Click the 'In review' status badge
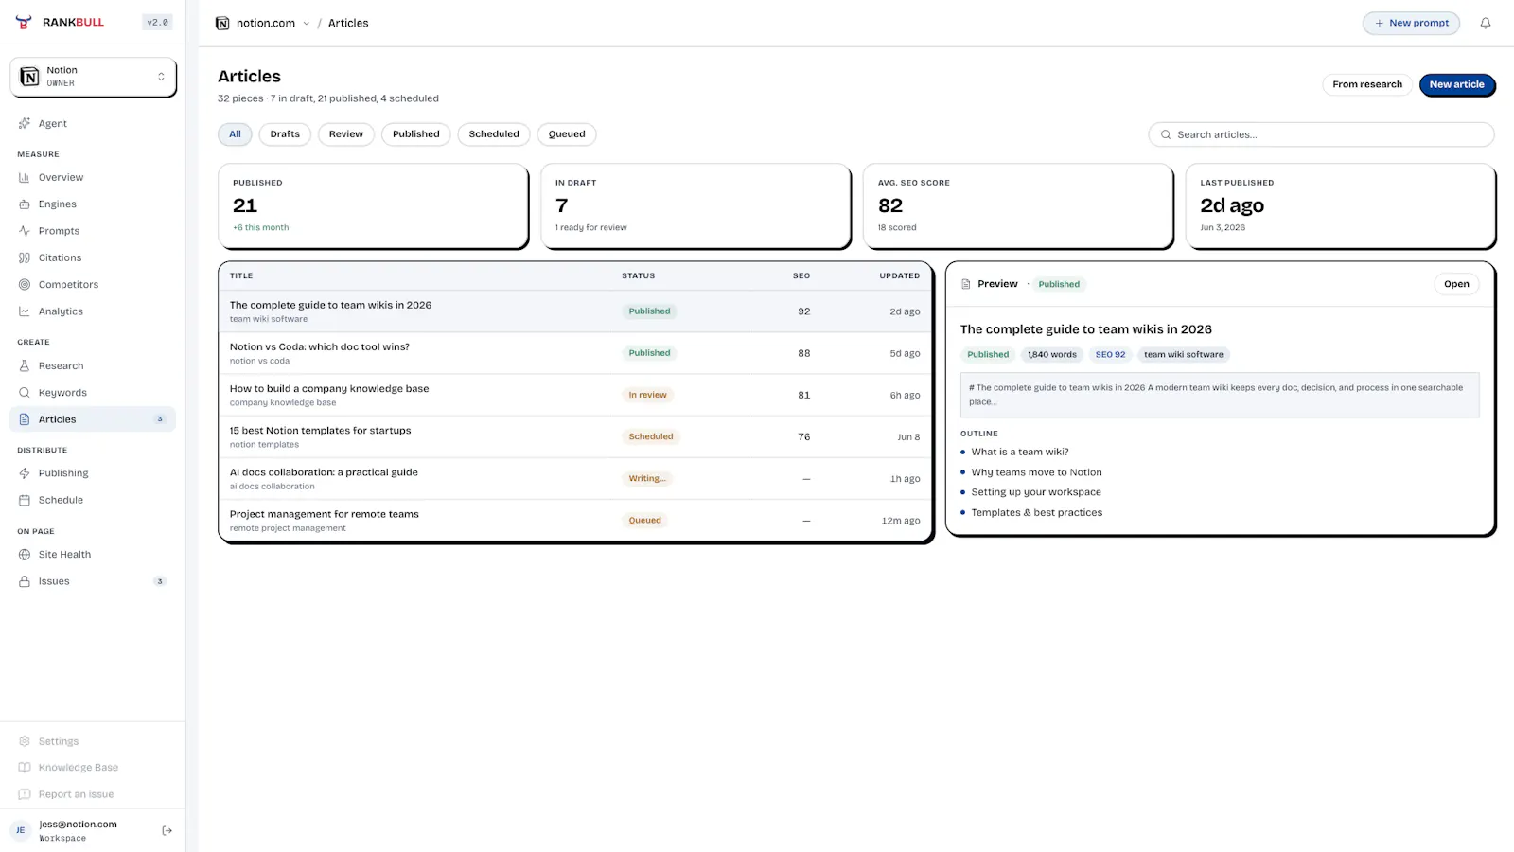Viewport: 1514px width, 852px height. tap(647, 395)
